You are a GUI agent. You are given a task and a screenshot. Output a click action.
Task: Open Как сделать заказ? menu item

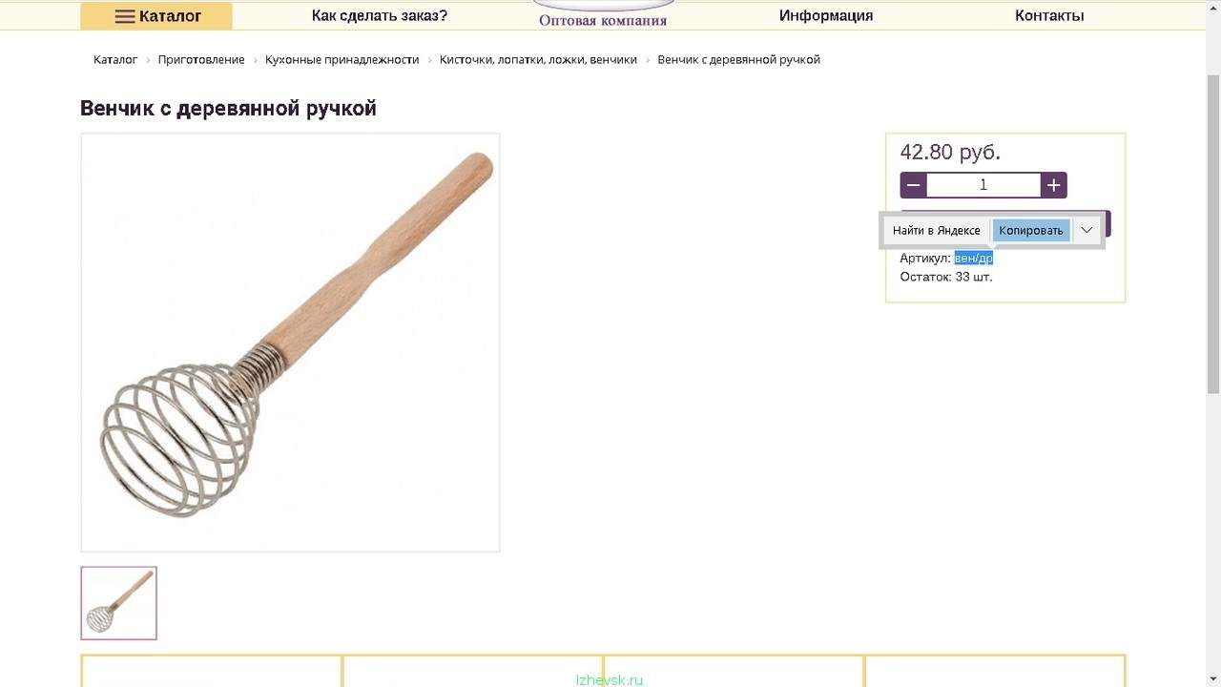tap(380, 15)
